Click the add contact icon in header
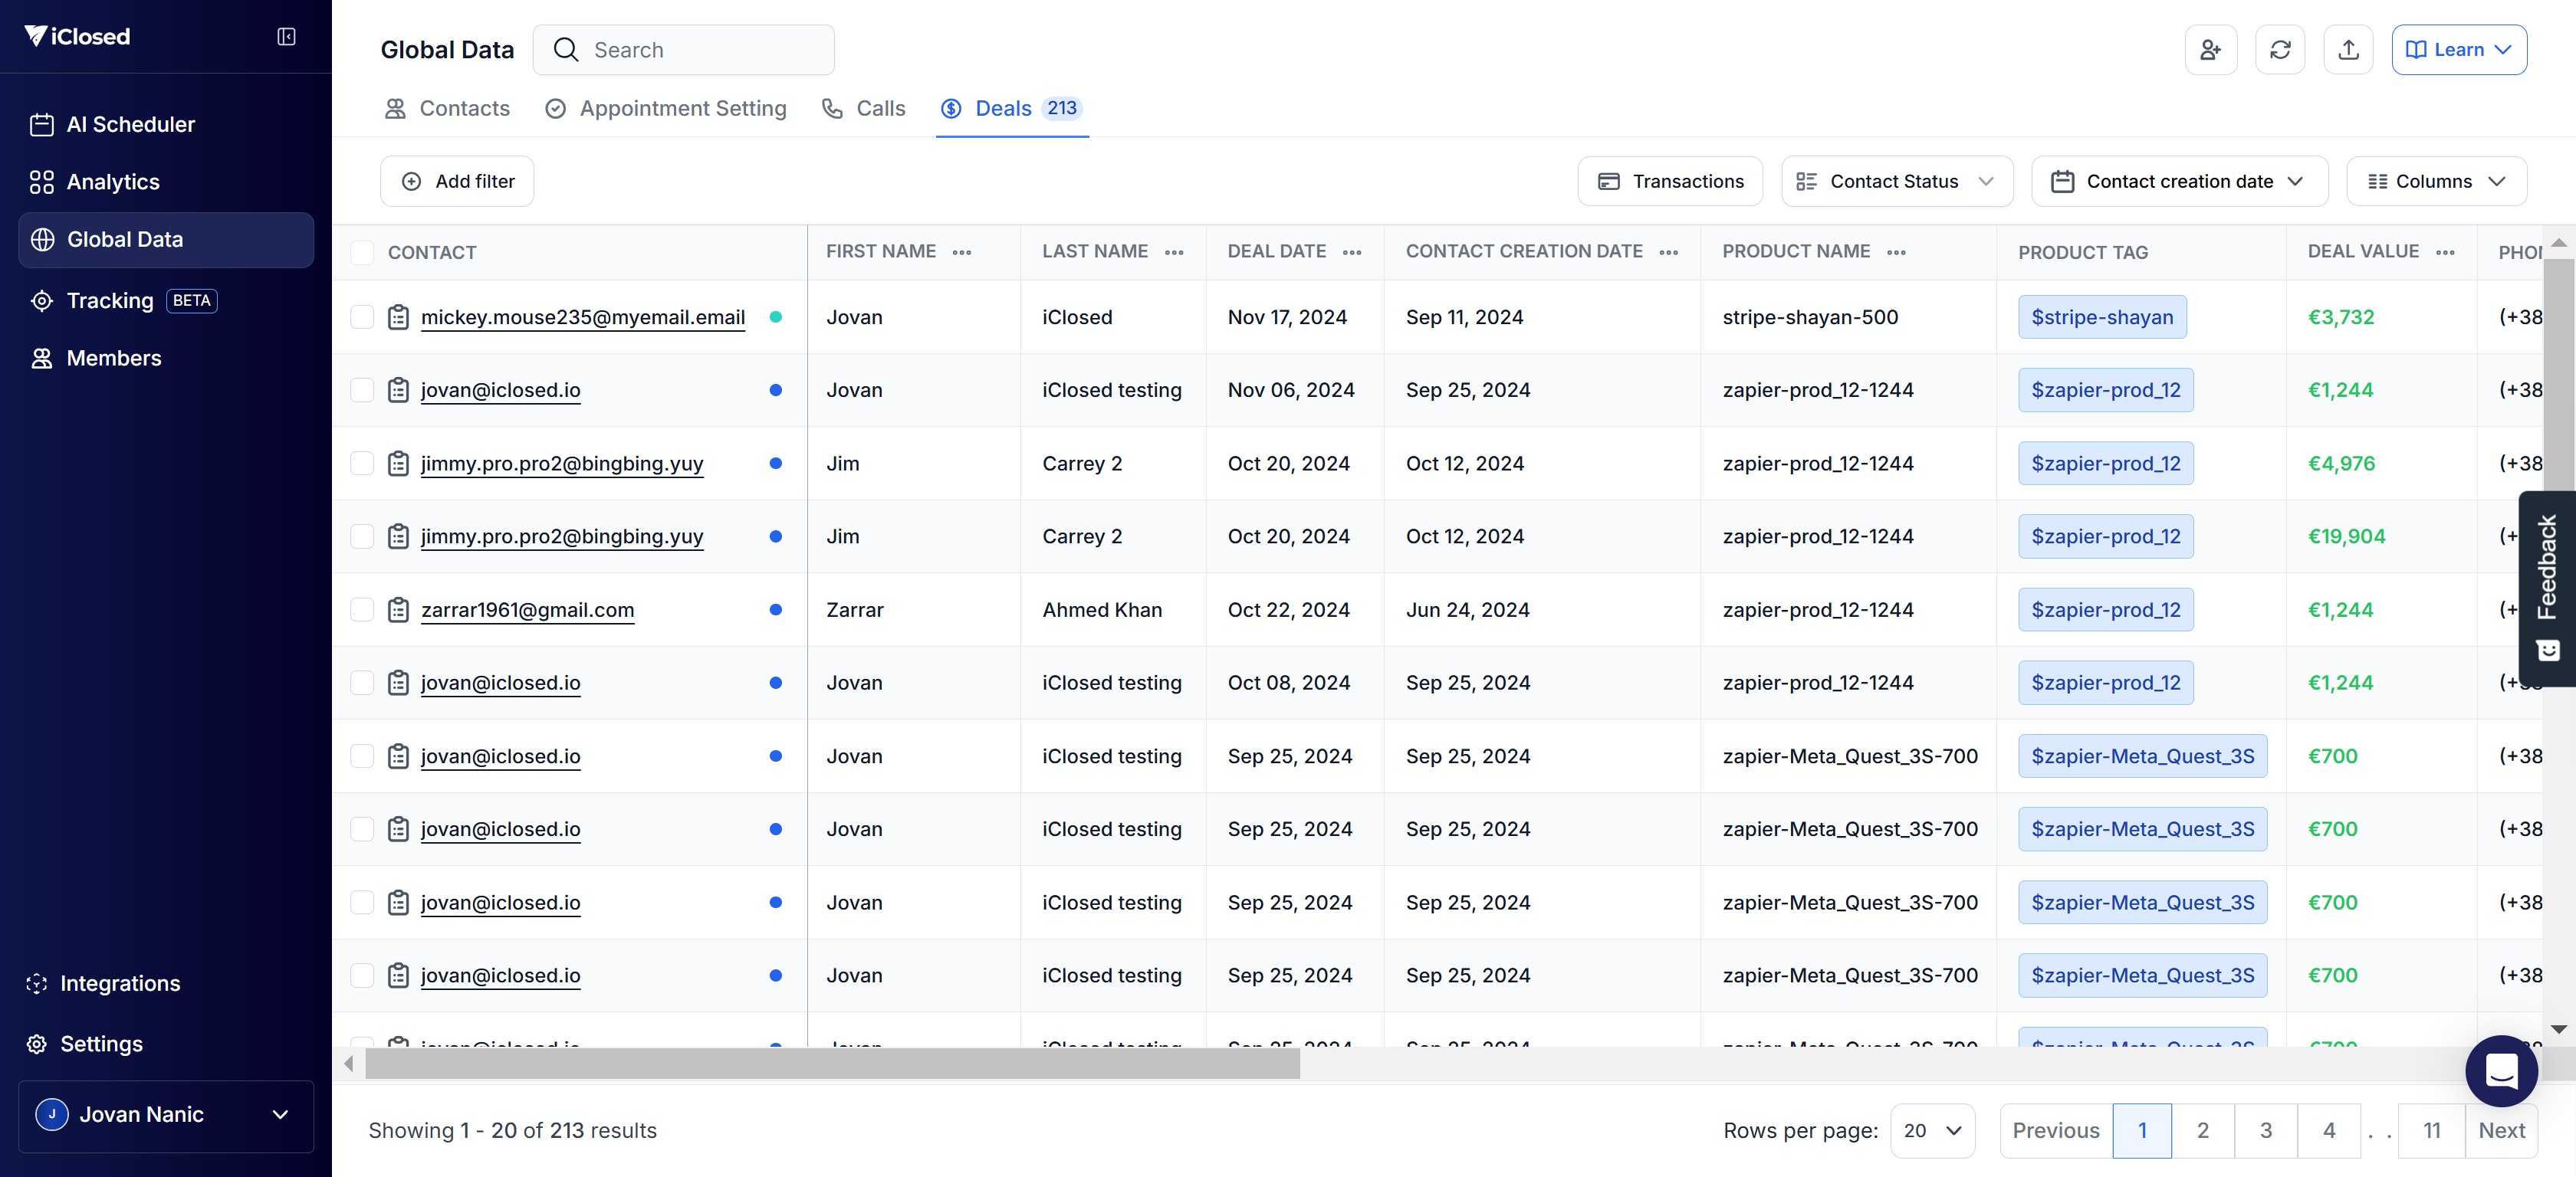The image size is (2576, 1177). pyautogui.click(x=2210, y=50)
